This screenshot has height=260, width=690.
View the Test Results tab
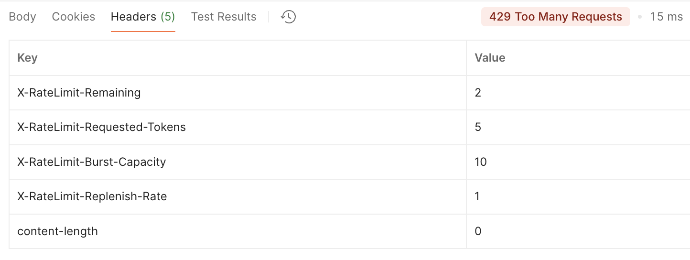(x=224, y=17)
